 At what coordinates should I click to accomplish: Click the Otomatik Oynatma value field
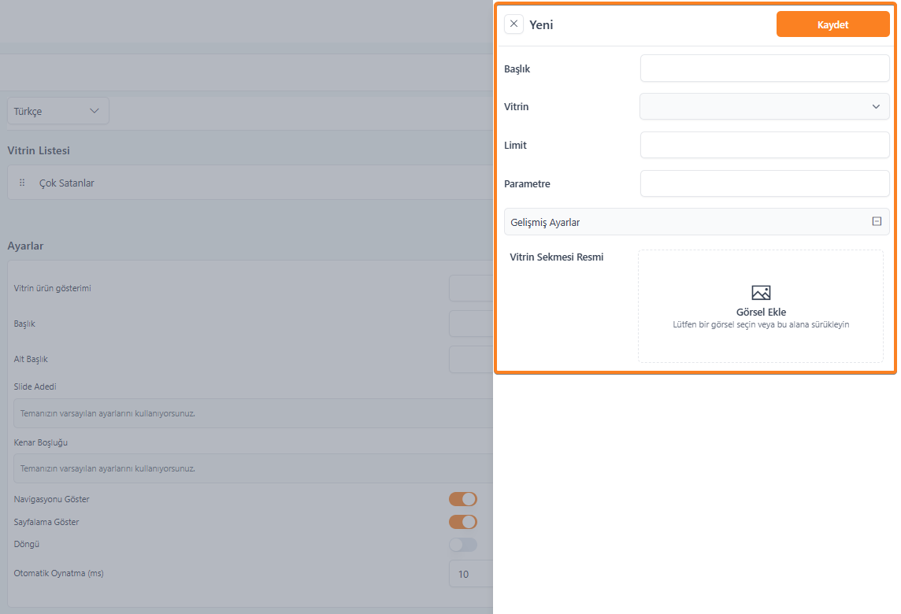coord(471,574)
